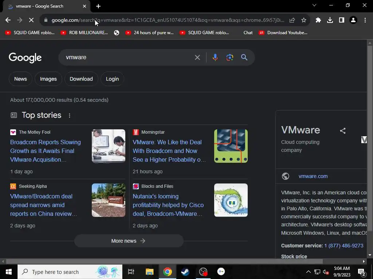This screenshot has width=373, height=279.
Task: Open the Morningstar story thumbnail image
Action: (231, 146)
